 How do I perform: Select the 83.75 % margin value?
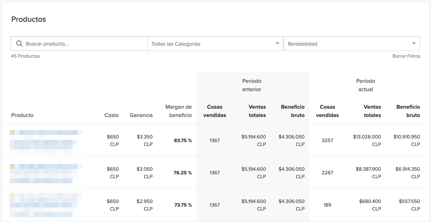183,140
